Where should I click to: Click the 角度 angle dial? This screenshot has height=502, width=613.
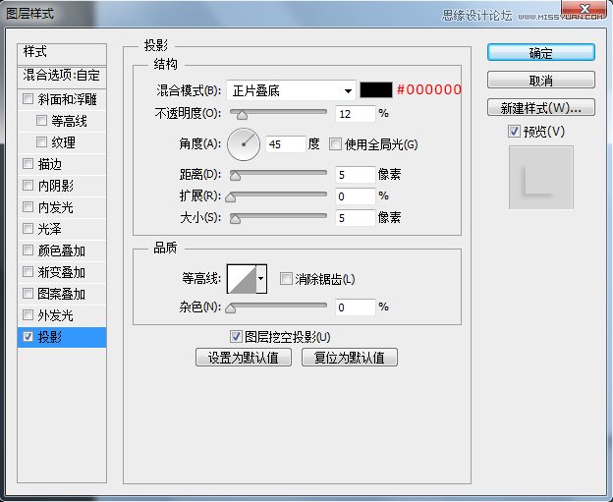tap(244, 144)
